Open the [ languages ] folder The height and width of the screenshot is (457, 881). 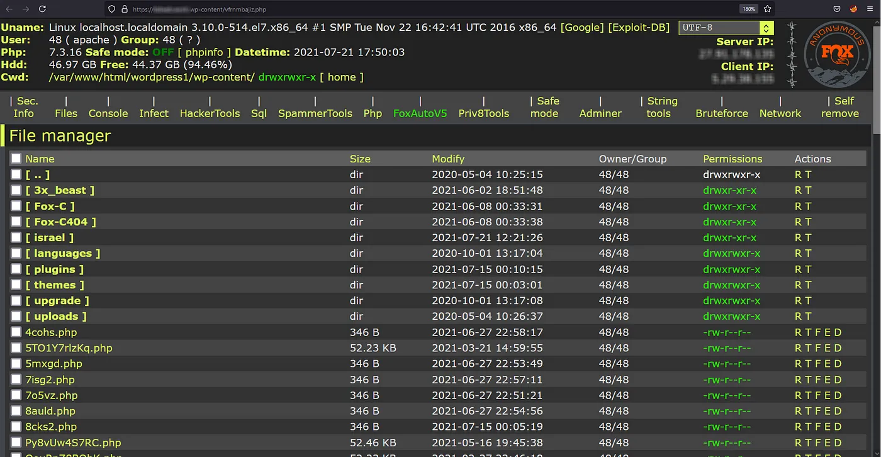pyautogui.click(x=63, y=253)
